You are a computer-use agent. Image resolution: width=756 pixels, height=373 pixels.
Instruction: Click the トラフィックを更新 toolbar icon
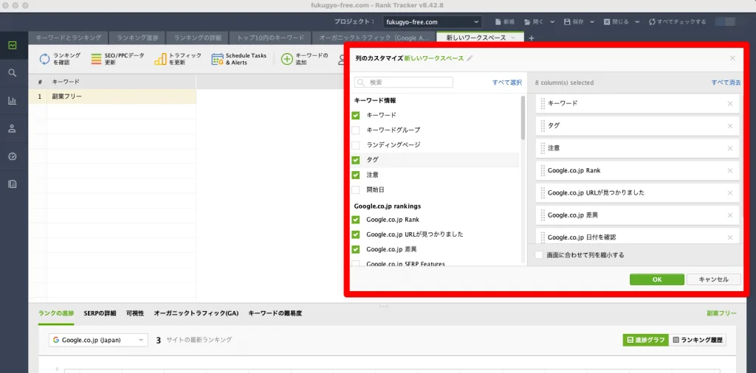[160, 59]
